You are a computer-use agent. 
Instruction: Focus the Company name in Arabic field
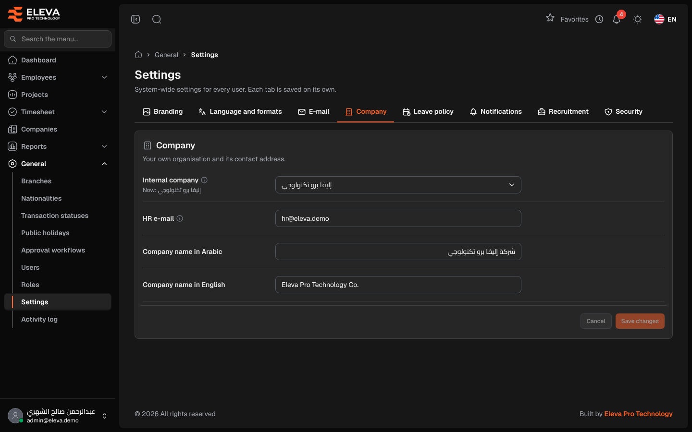click(398, 252)
